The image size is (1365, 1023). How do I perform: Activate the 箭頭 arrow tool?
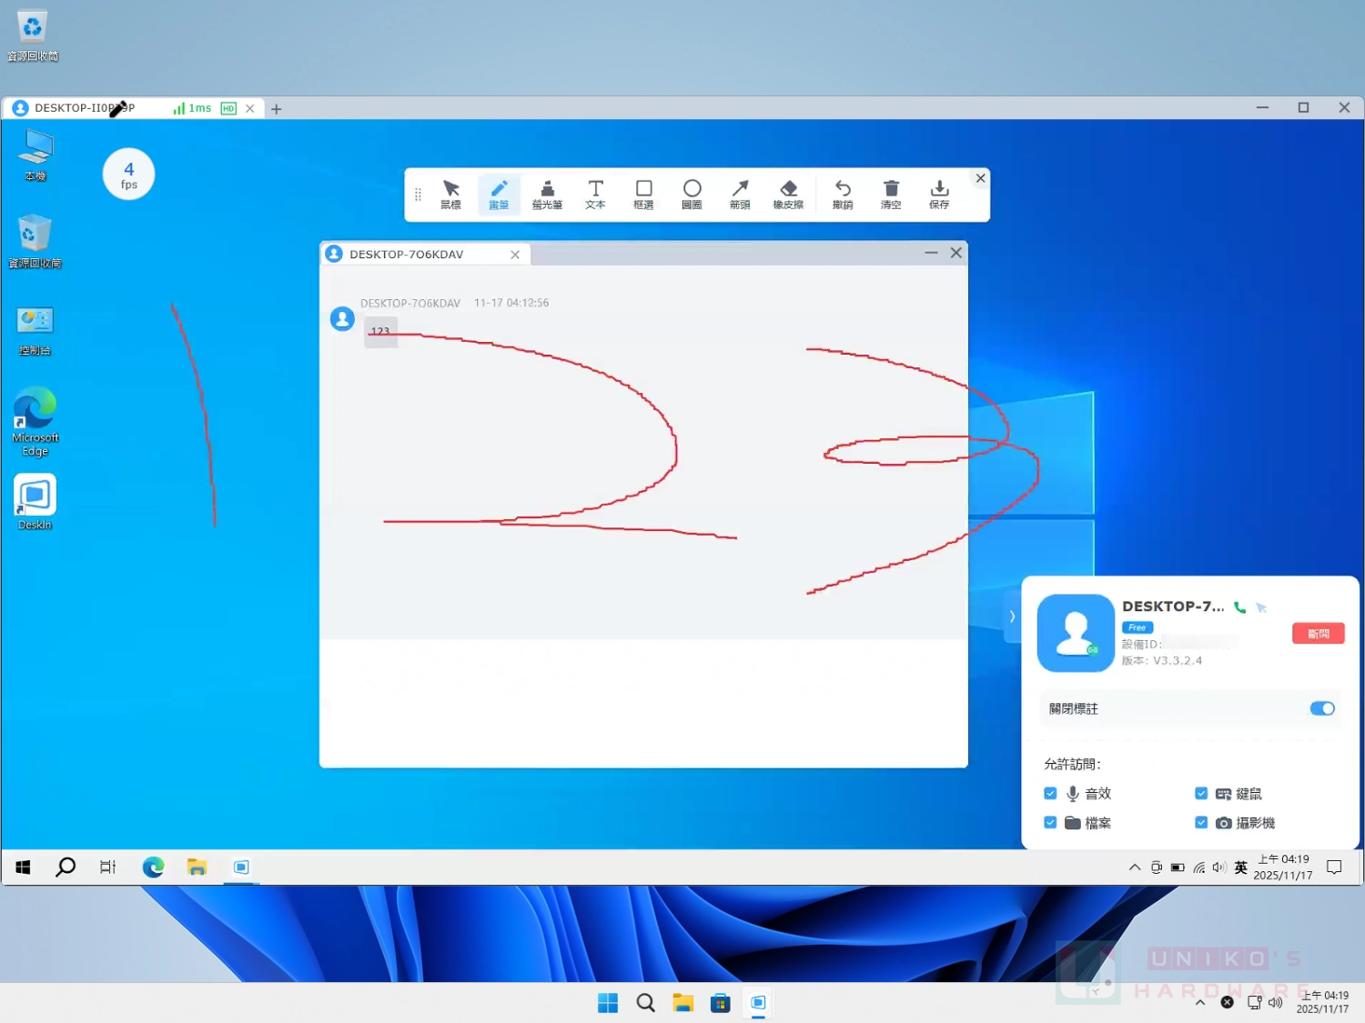pos(740,194)
